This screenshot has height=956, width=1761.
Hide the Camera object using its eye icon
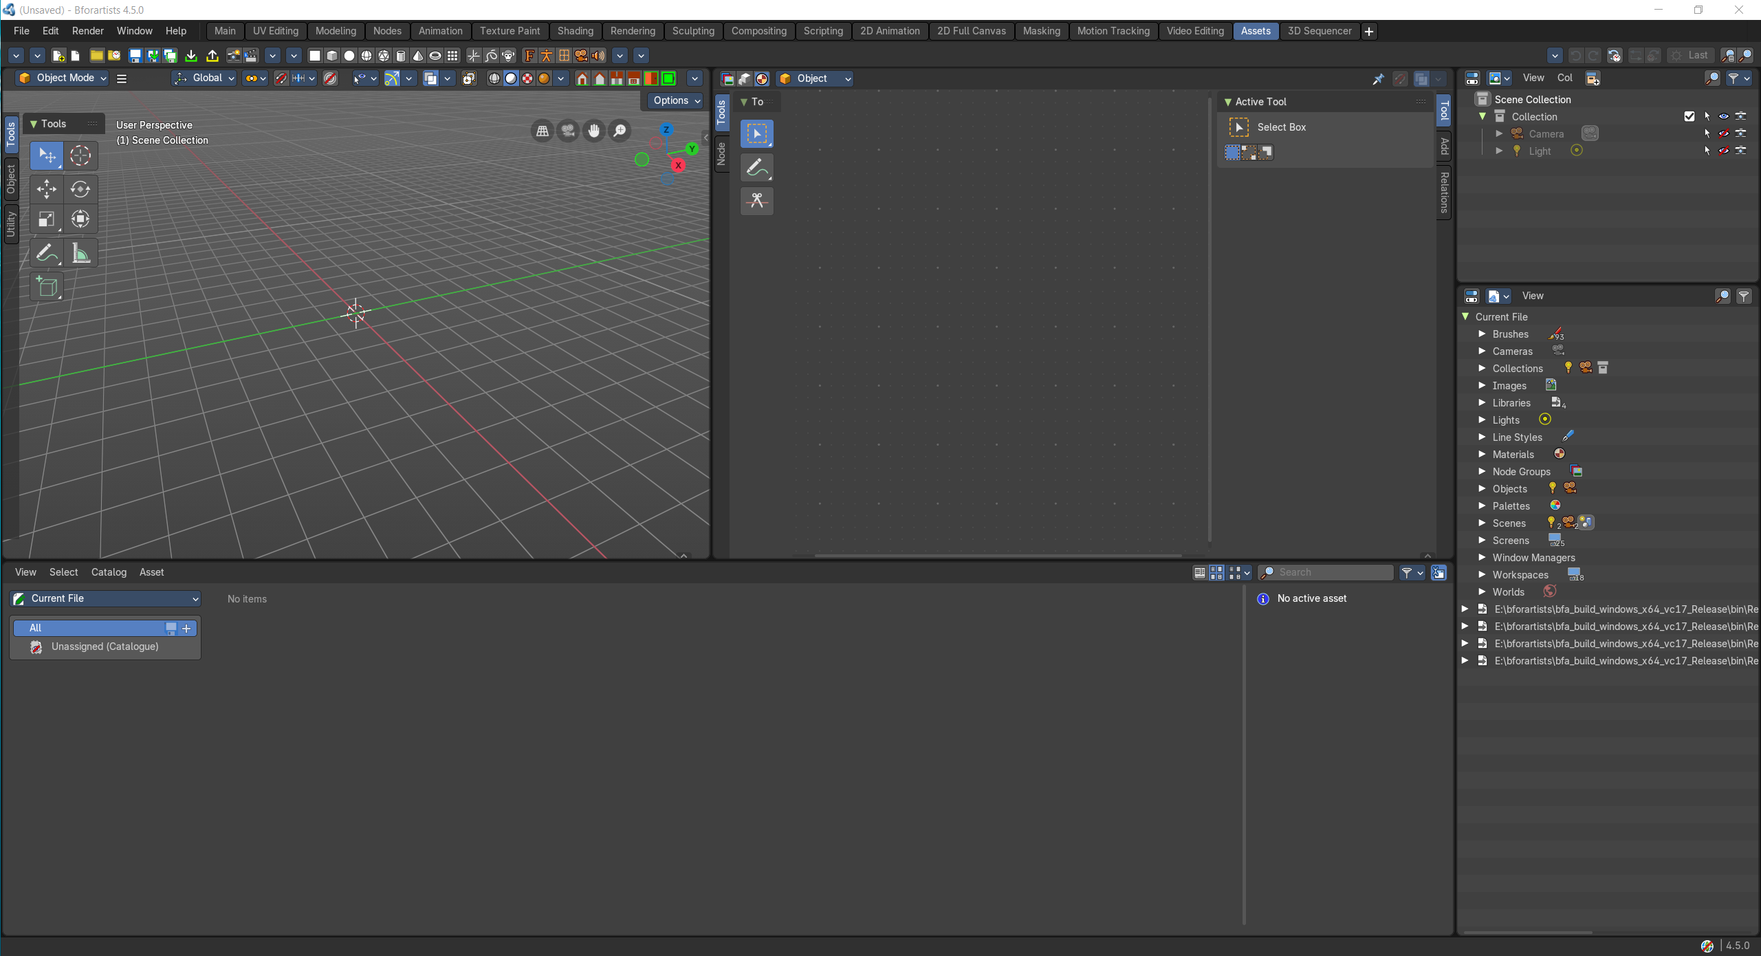tap(1724, 133)
